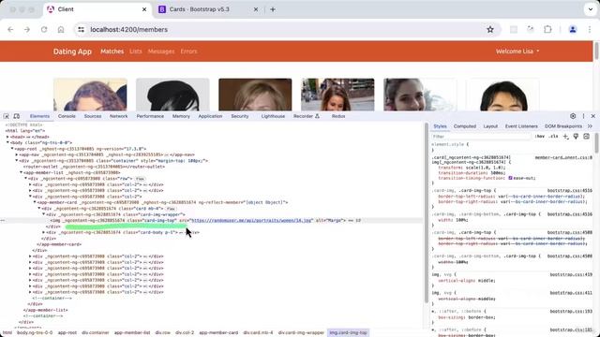Bookmark this page with the star

click(x=490, y=29)
